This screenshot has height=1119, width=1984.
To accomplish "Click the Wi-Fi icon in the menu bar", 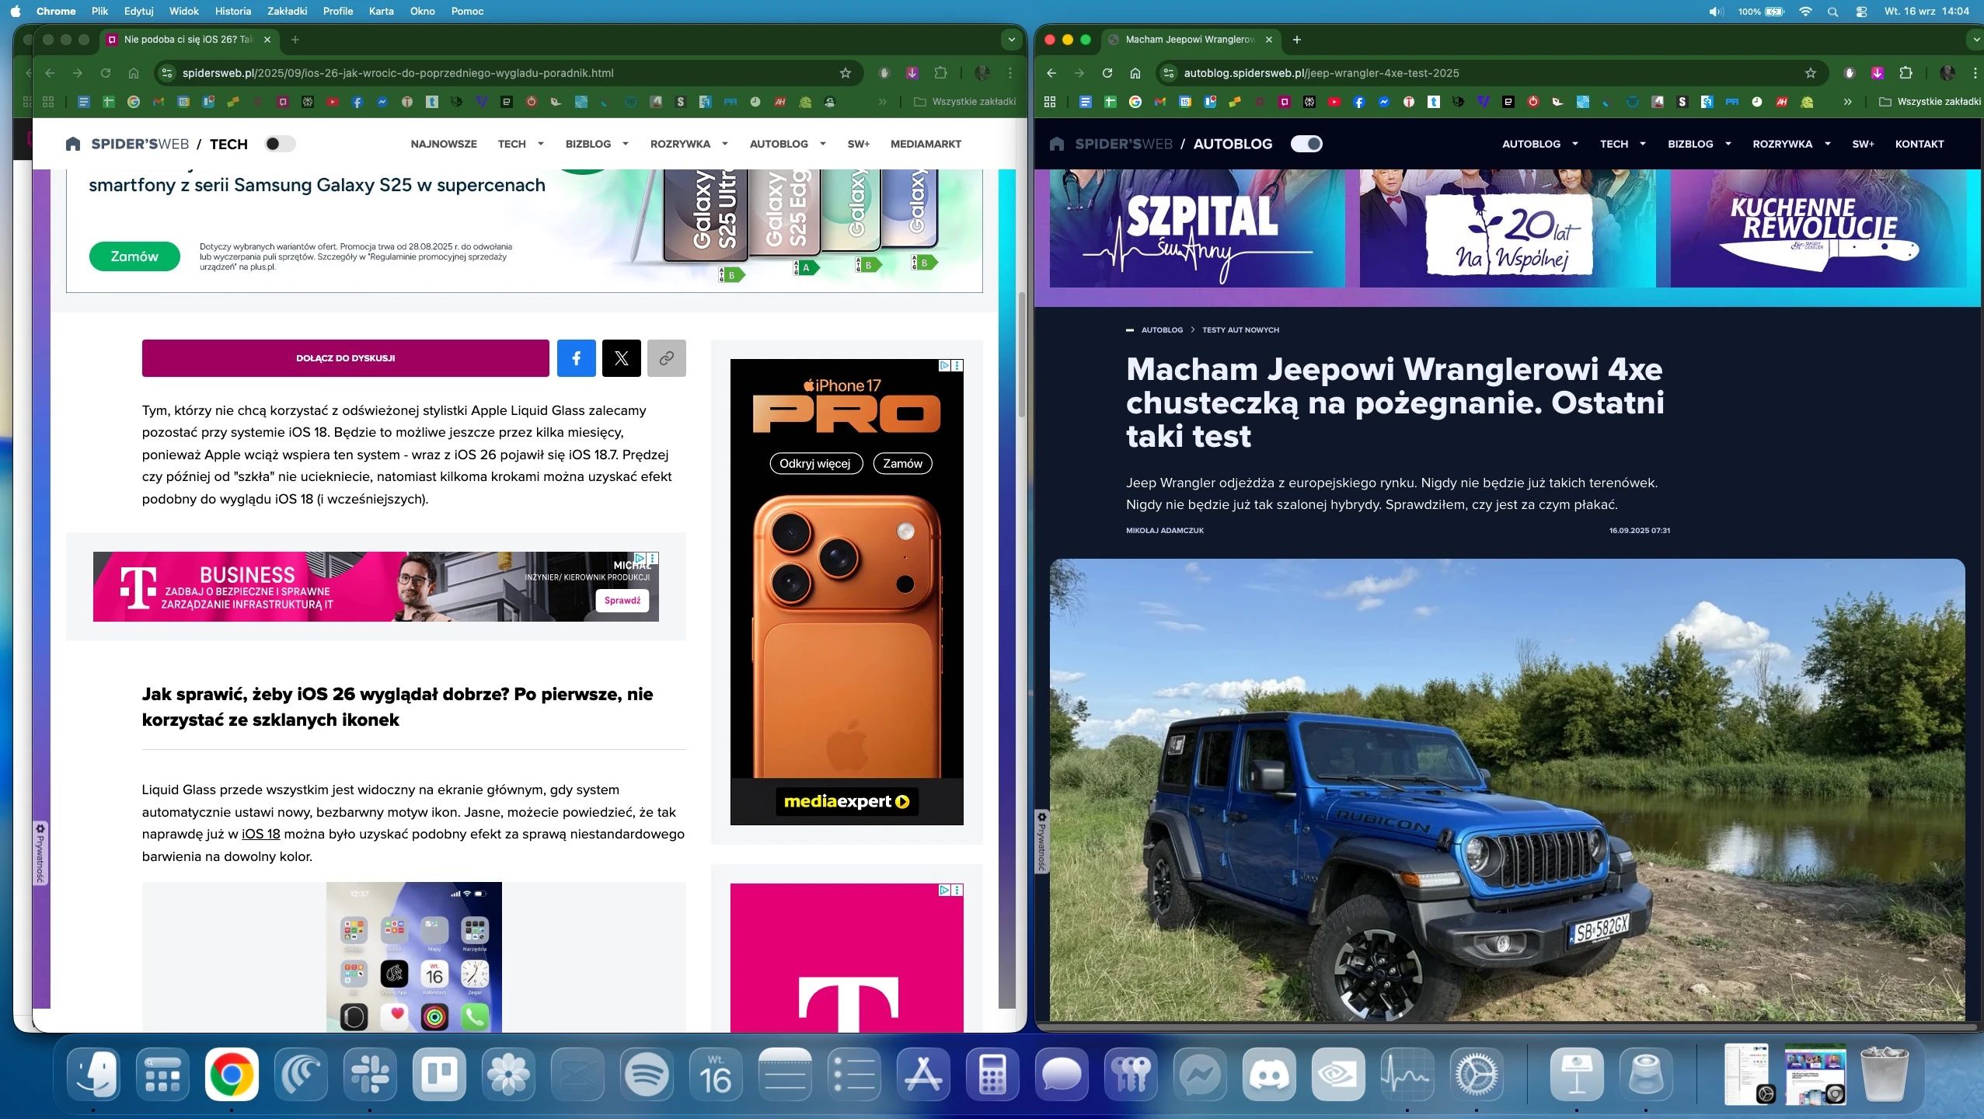I will [x=1805, y=12].
